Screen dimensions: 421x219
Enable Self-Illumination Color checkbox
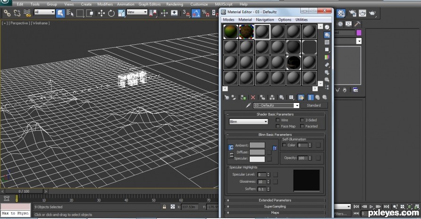point(284,145)
